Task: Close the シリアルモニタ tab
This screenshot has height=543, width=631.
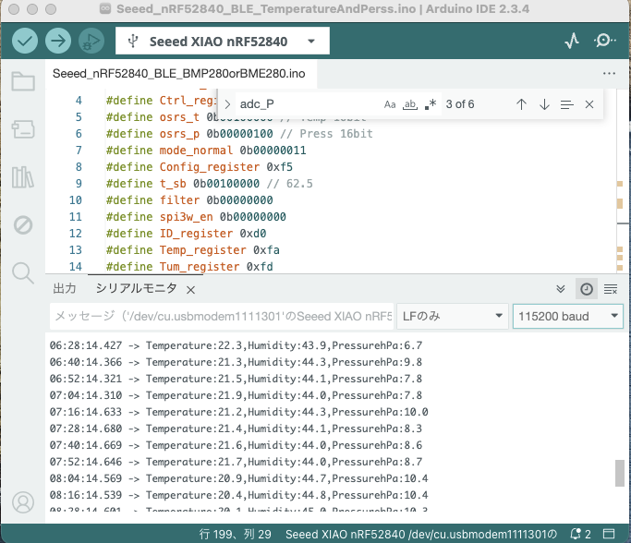Action: click(190, 290)
